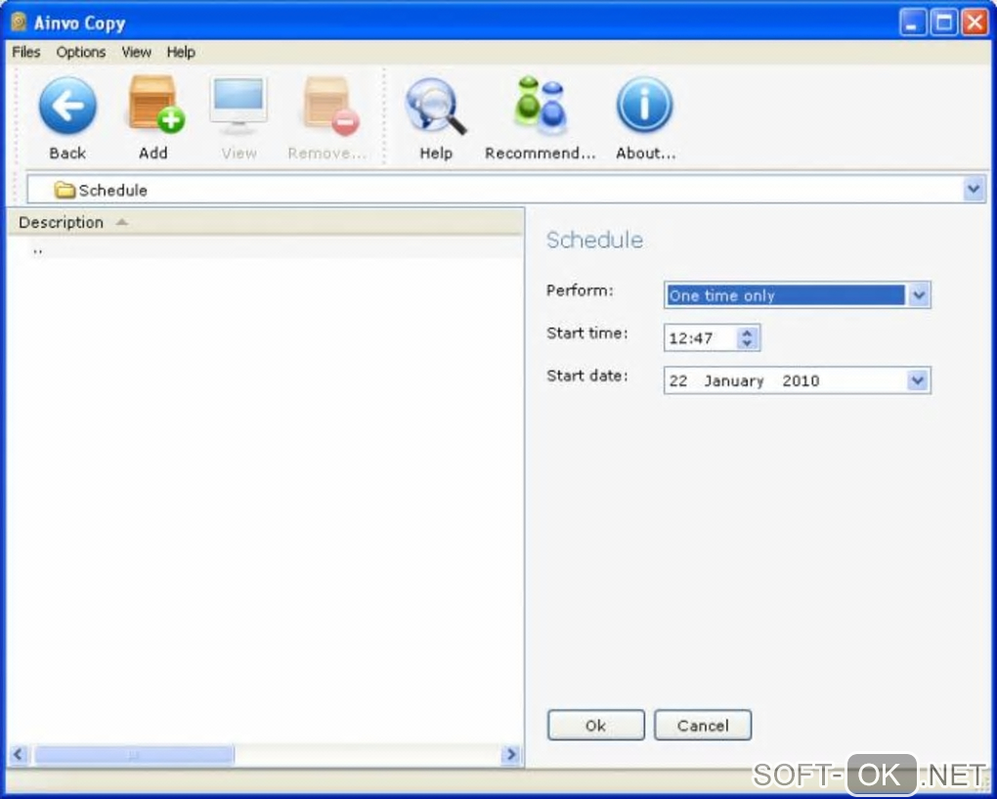Viewport: 997px width, 799px height.
Task: Select the day '22' in Start date
Action: tap(677, 381)
